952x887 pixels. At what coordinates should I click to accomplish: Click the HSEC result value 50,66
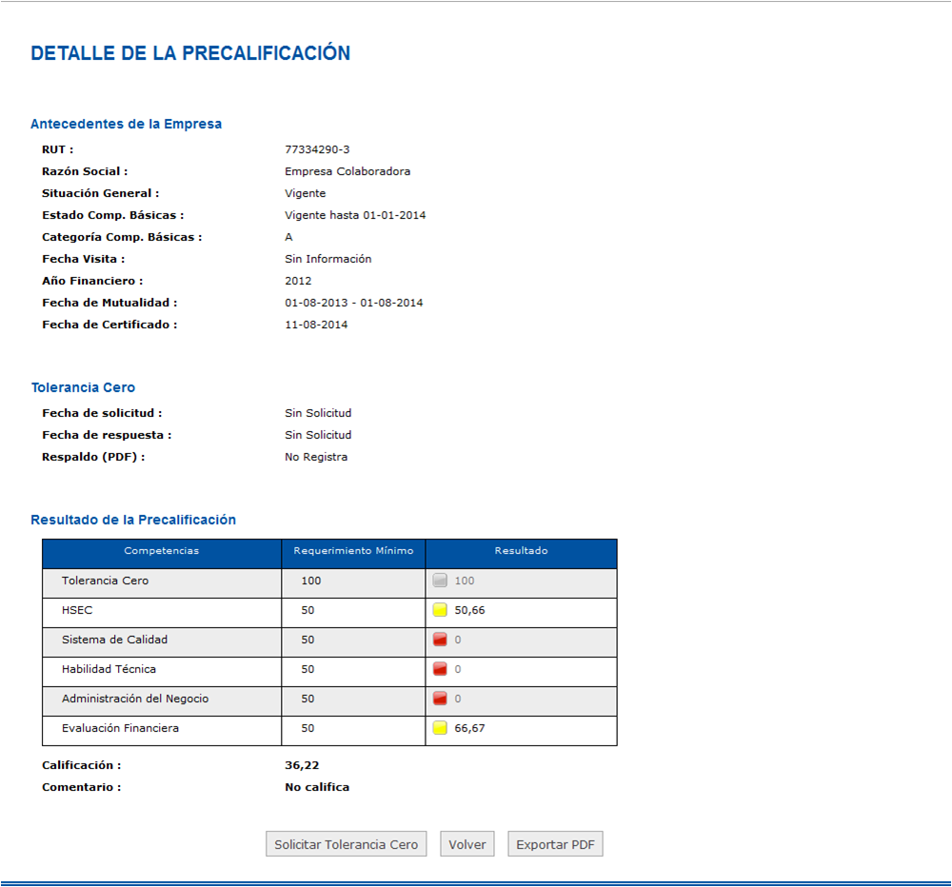[x=470, y=610]
